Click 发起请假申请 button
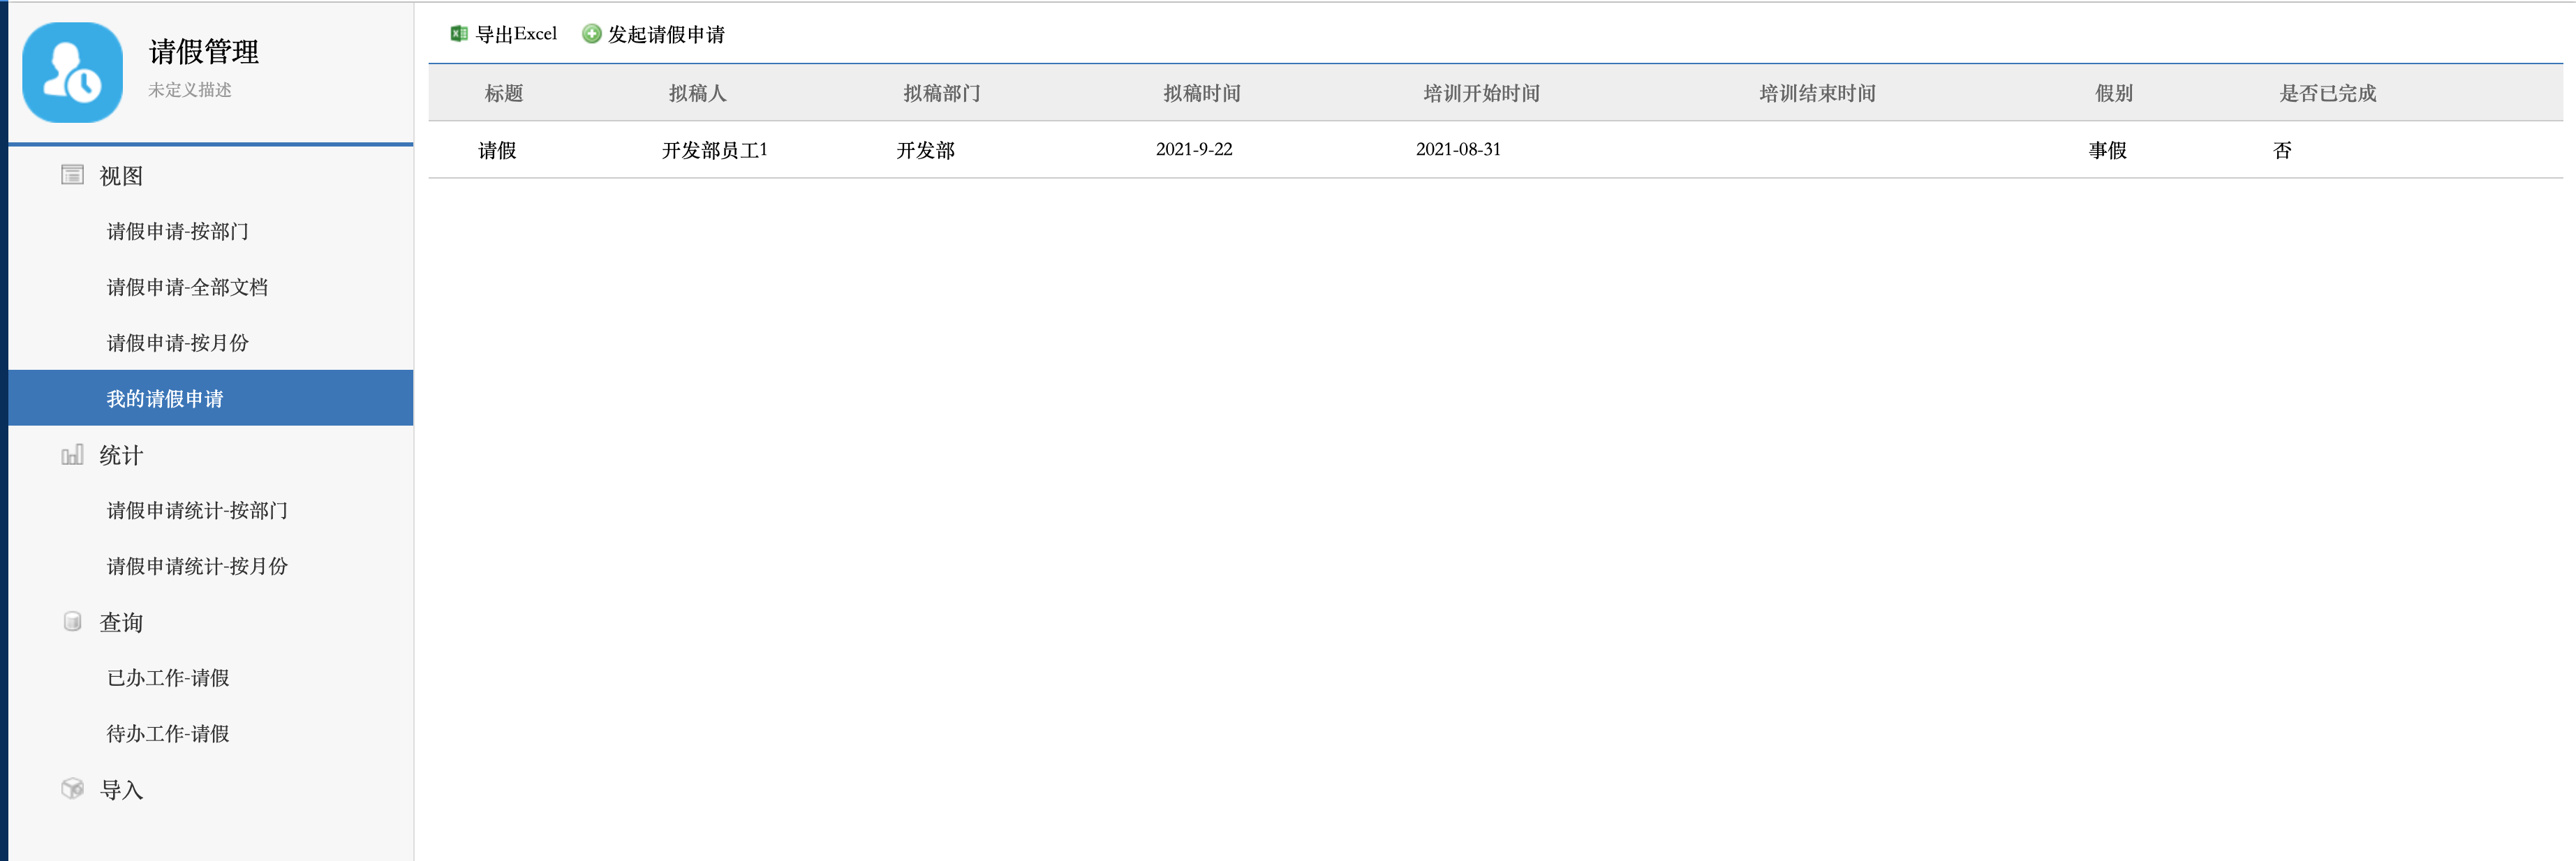This screenshot has width=2576, height=861. coord(654,34)
